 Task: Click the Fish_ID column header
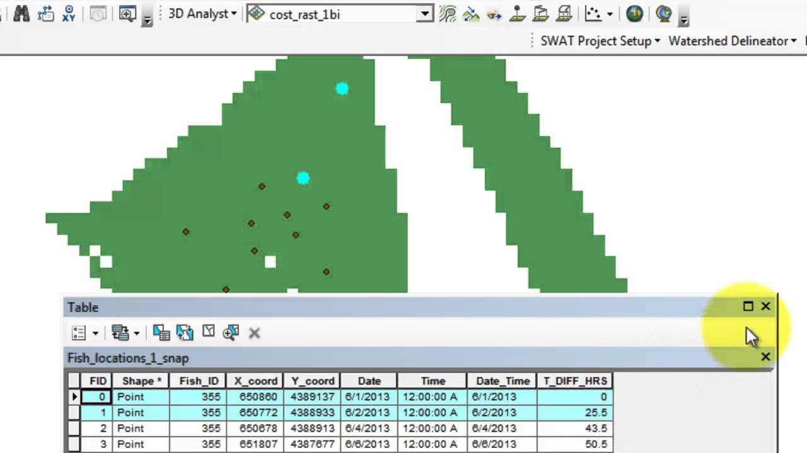(199, 381)
